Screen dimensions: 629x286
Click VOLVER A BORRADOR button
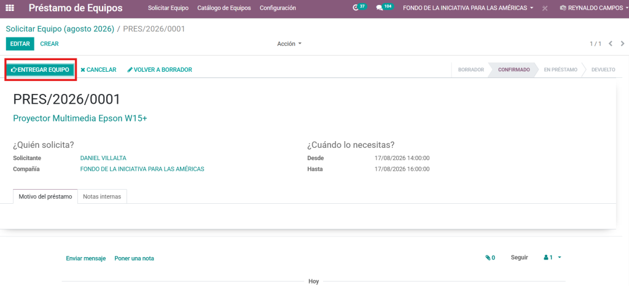click(x=160, y=70)
